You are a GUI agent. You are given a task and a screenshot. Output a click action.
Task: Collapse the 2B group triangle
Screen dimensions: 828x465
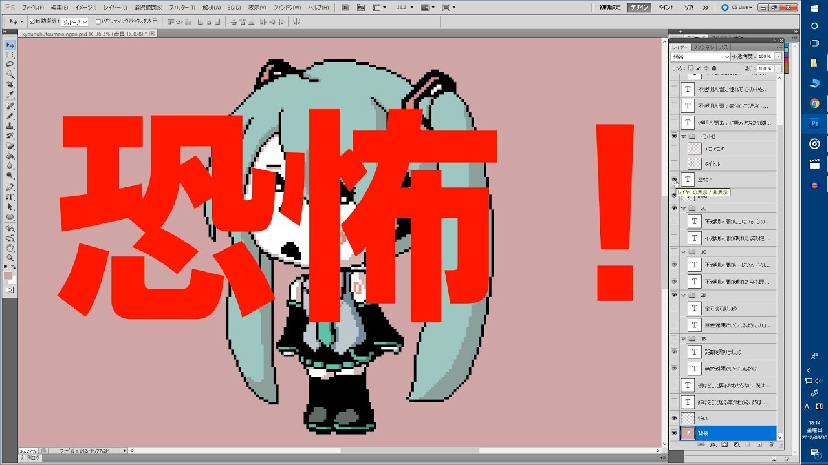[684, 295]
